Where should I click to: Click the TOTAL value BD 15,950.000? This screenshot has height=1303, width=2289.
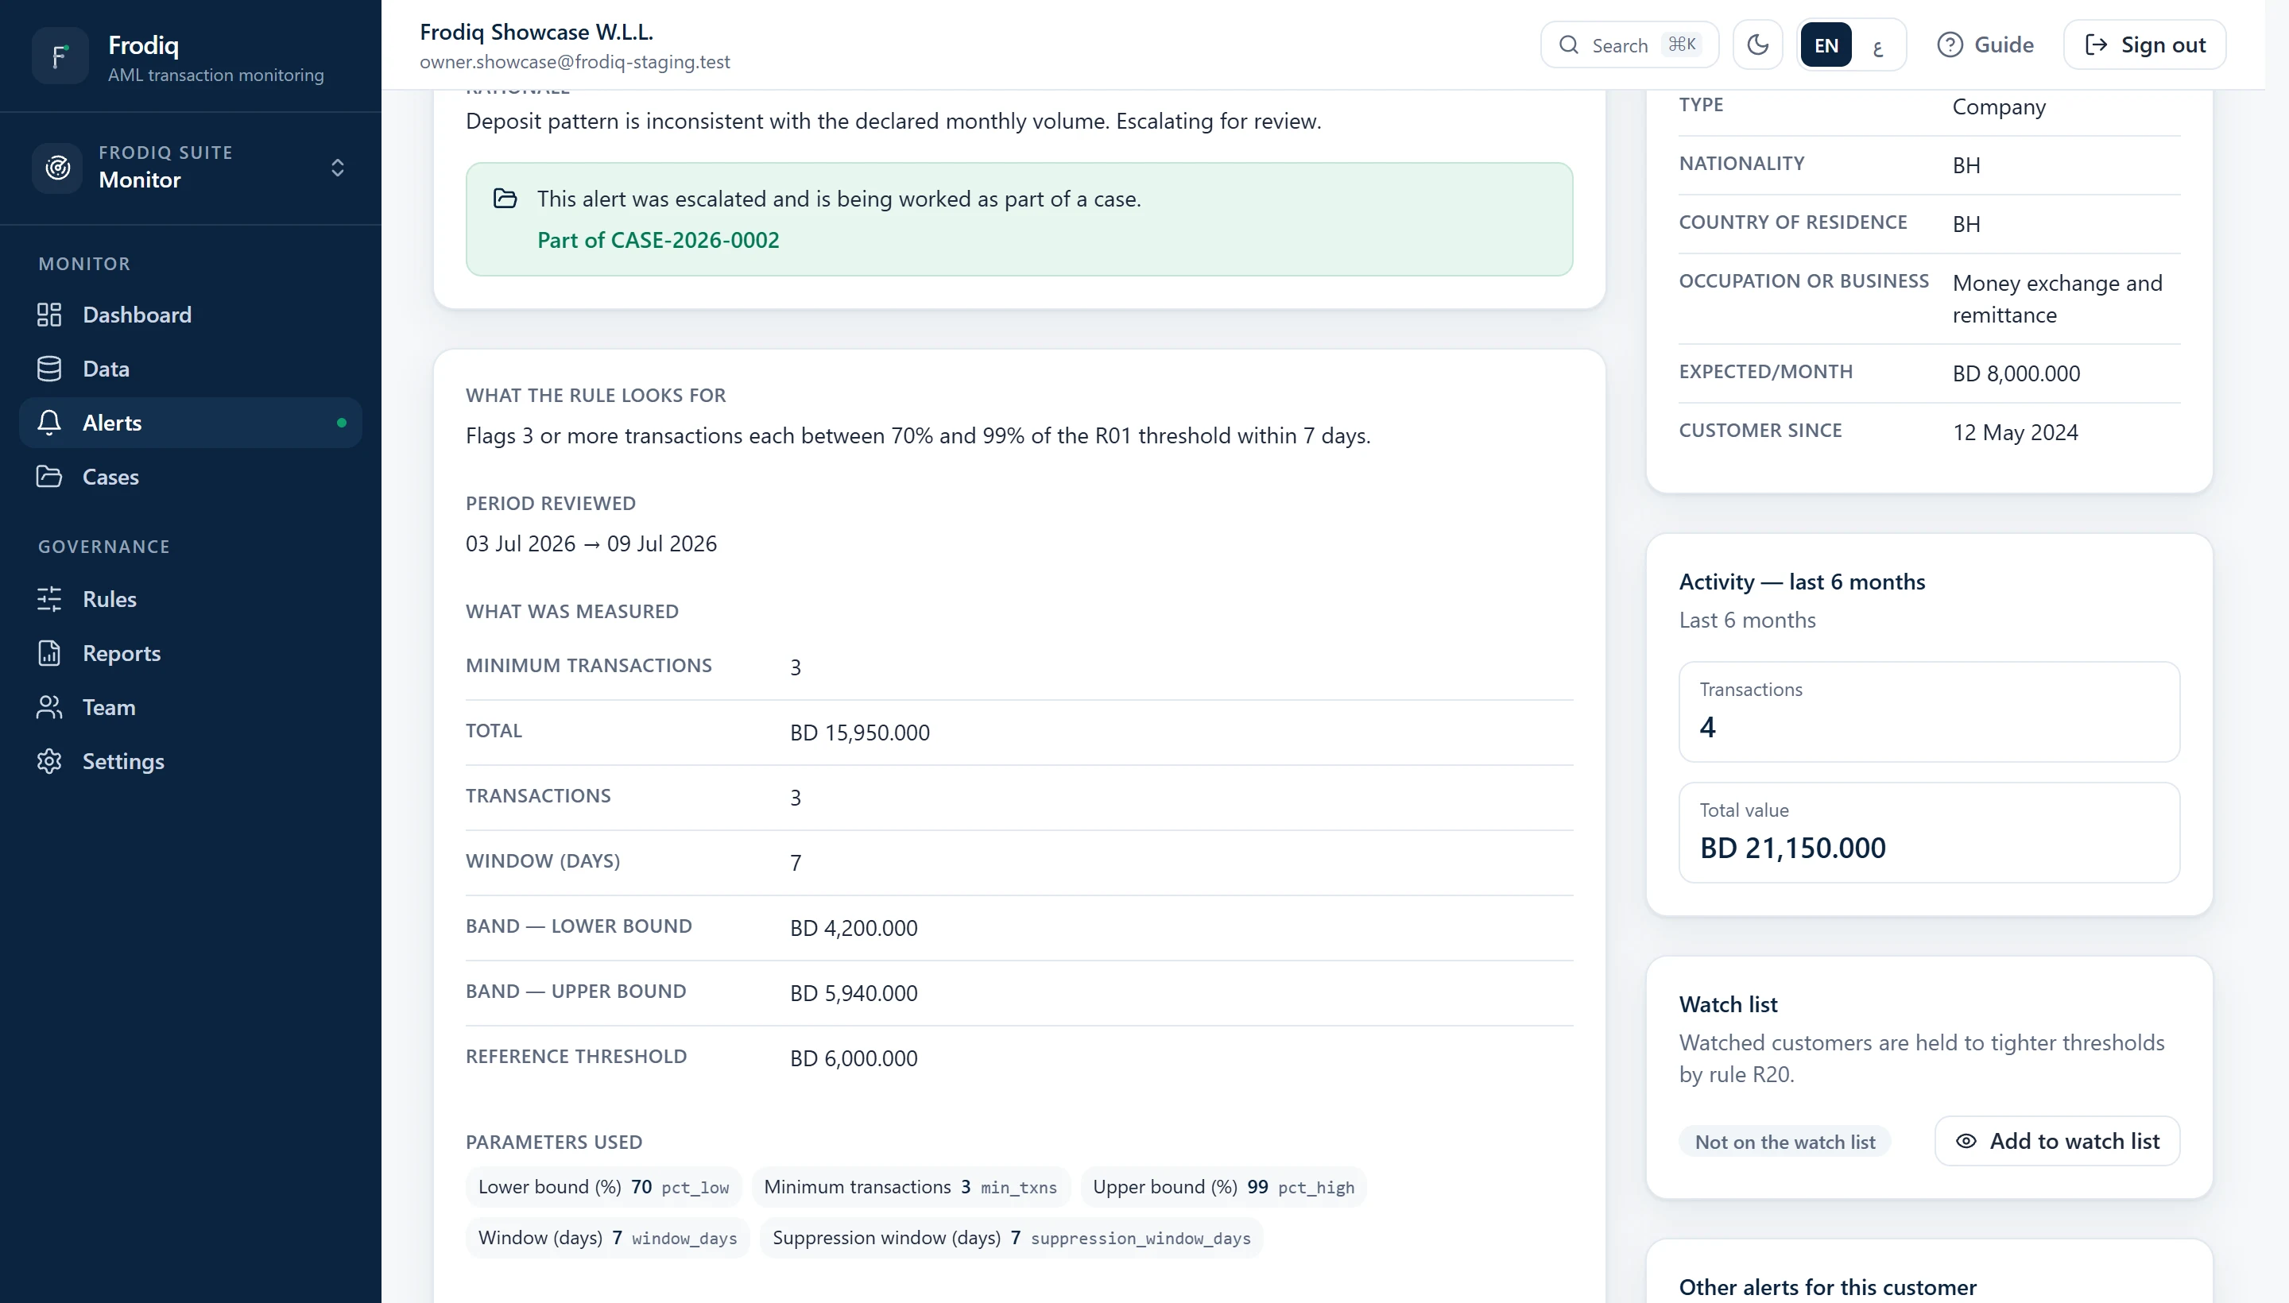coord(859,733)
